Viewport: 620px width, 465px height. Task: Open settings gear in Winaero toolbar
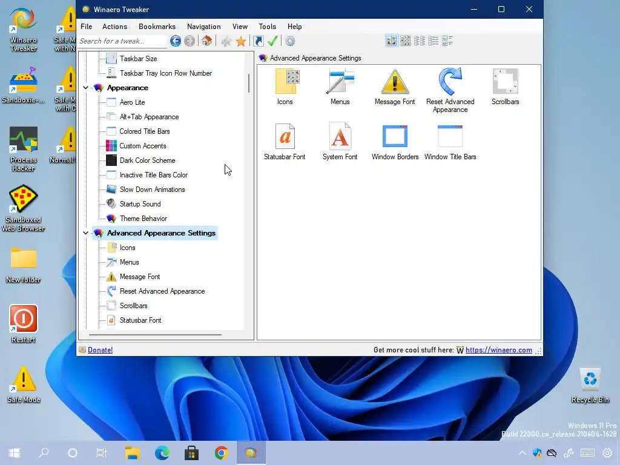[x=290, y=41]
